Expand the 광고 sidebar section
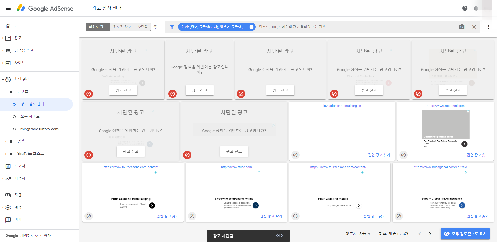 pos(3,38)
